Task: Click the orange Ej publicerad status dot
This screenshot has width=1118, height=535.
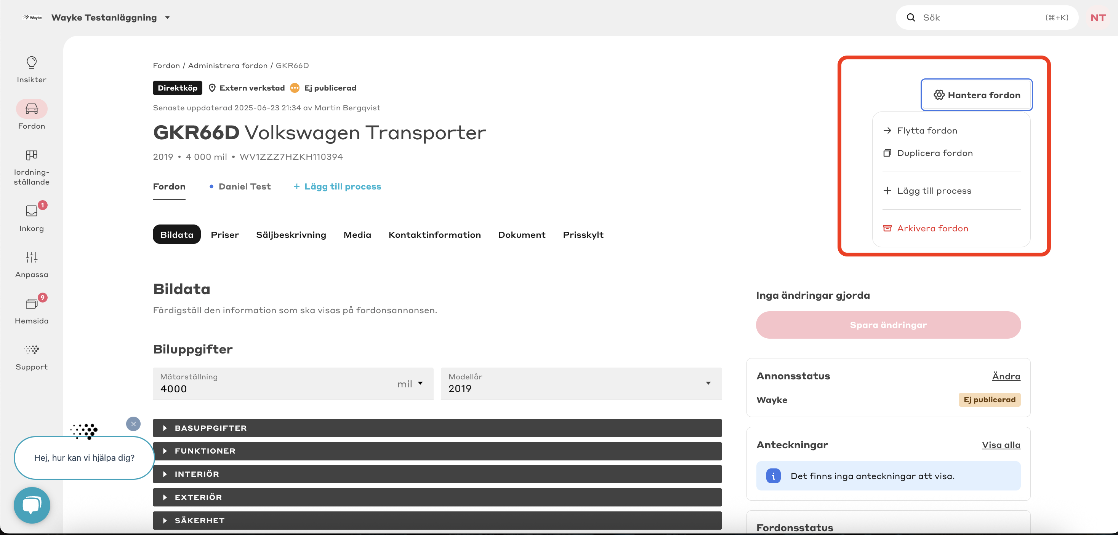Action: 295,88
